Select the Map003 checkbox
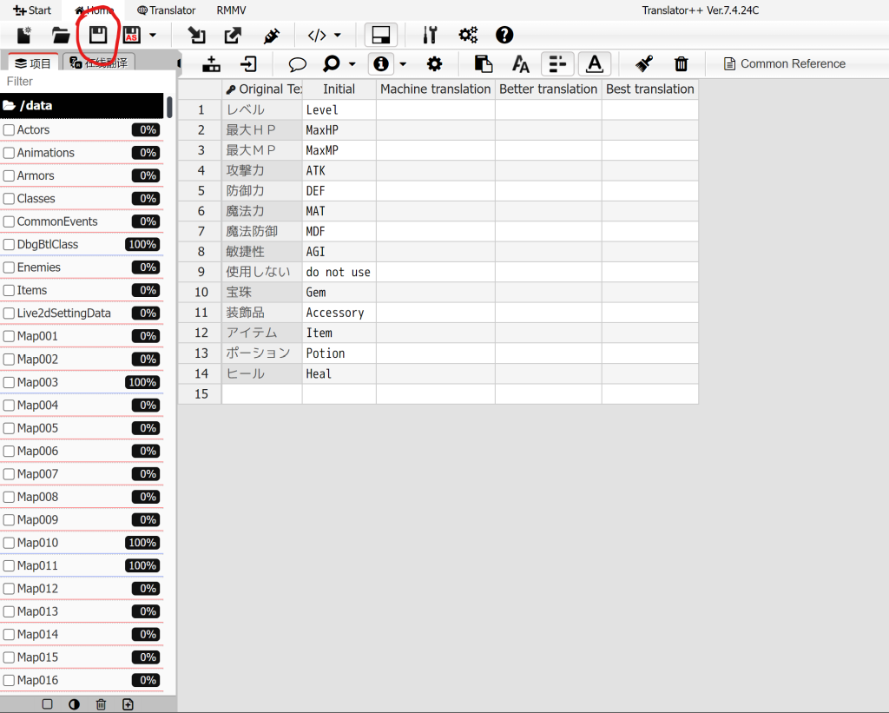Image resolution: width=889 pixels, height=713 pixels. 9,382
